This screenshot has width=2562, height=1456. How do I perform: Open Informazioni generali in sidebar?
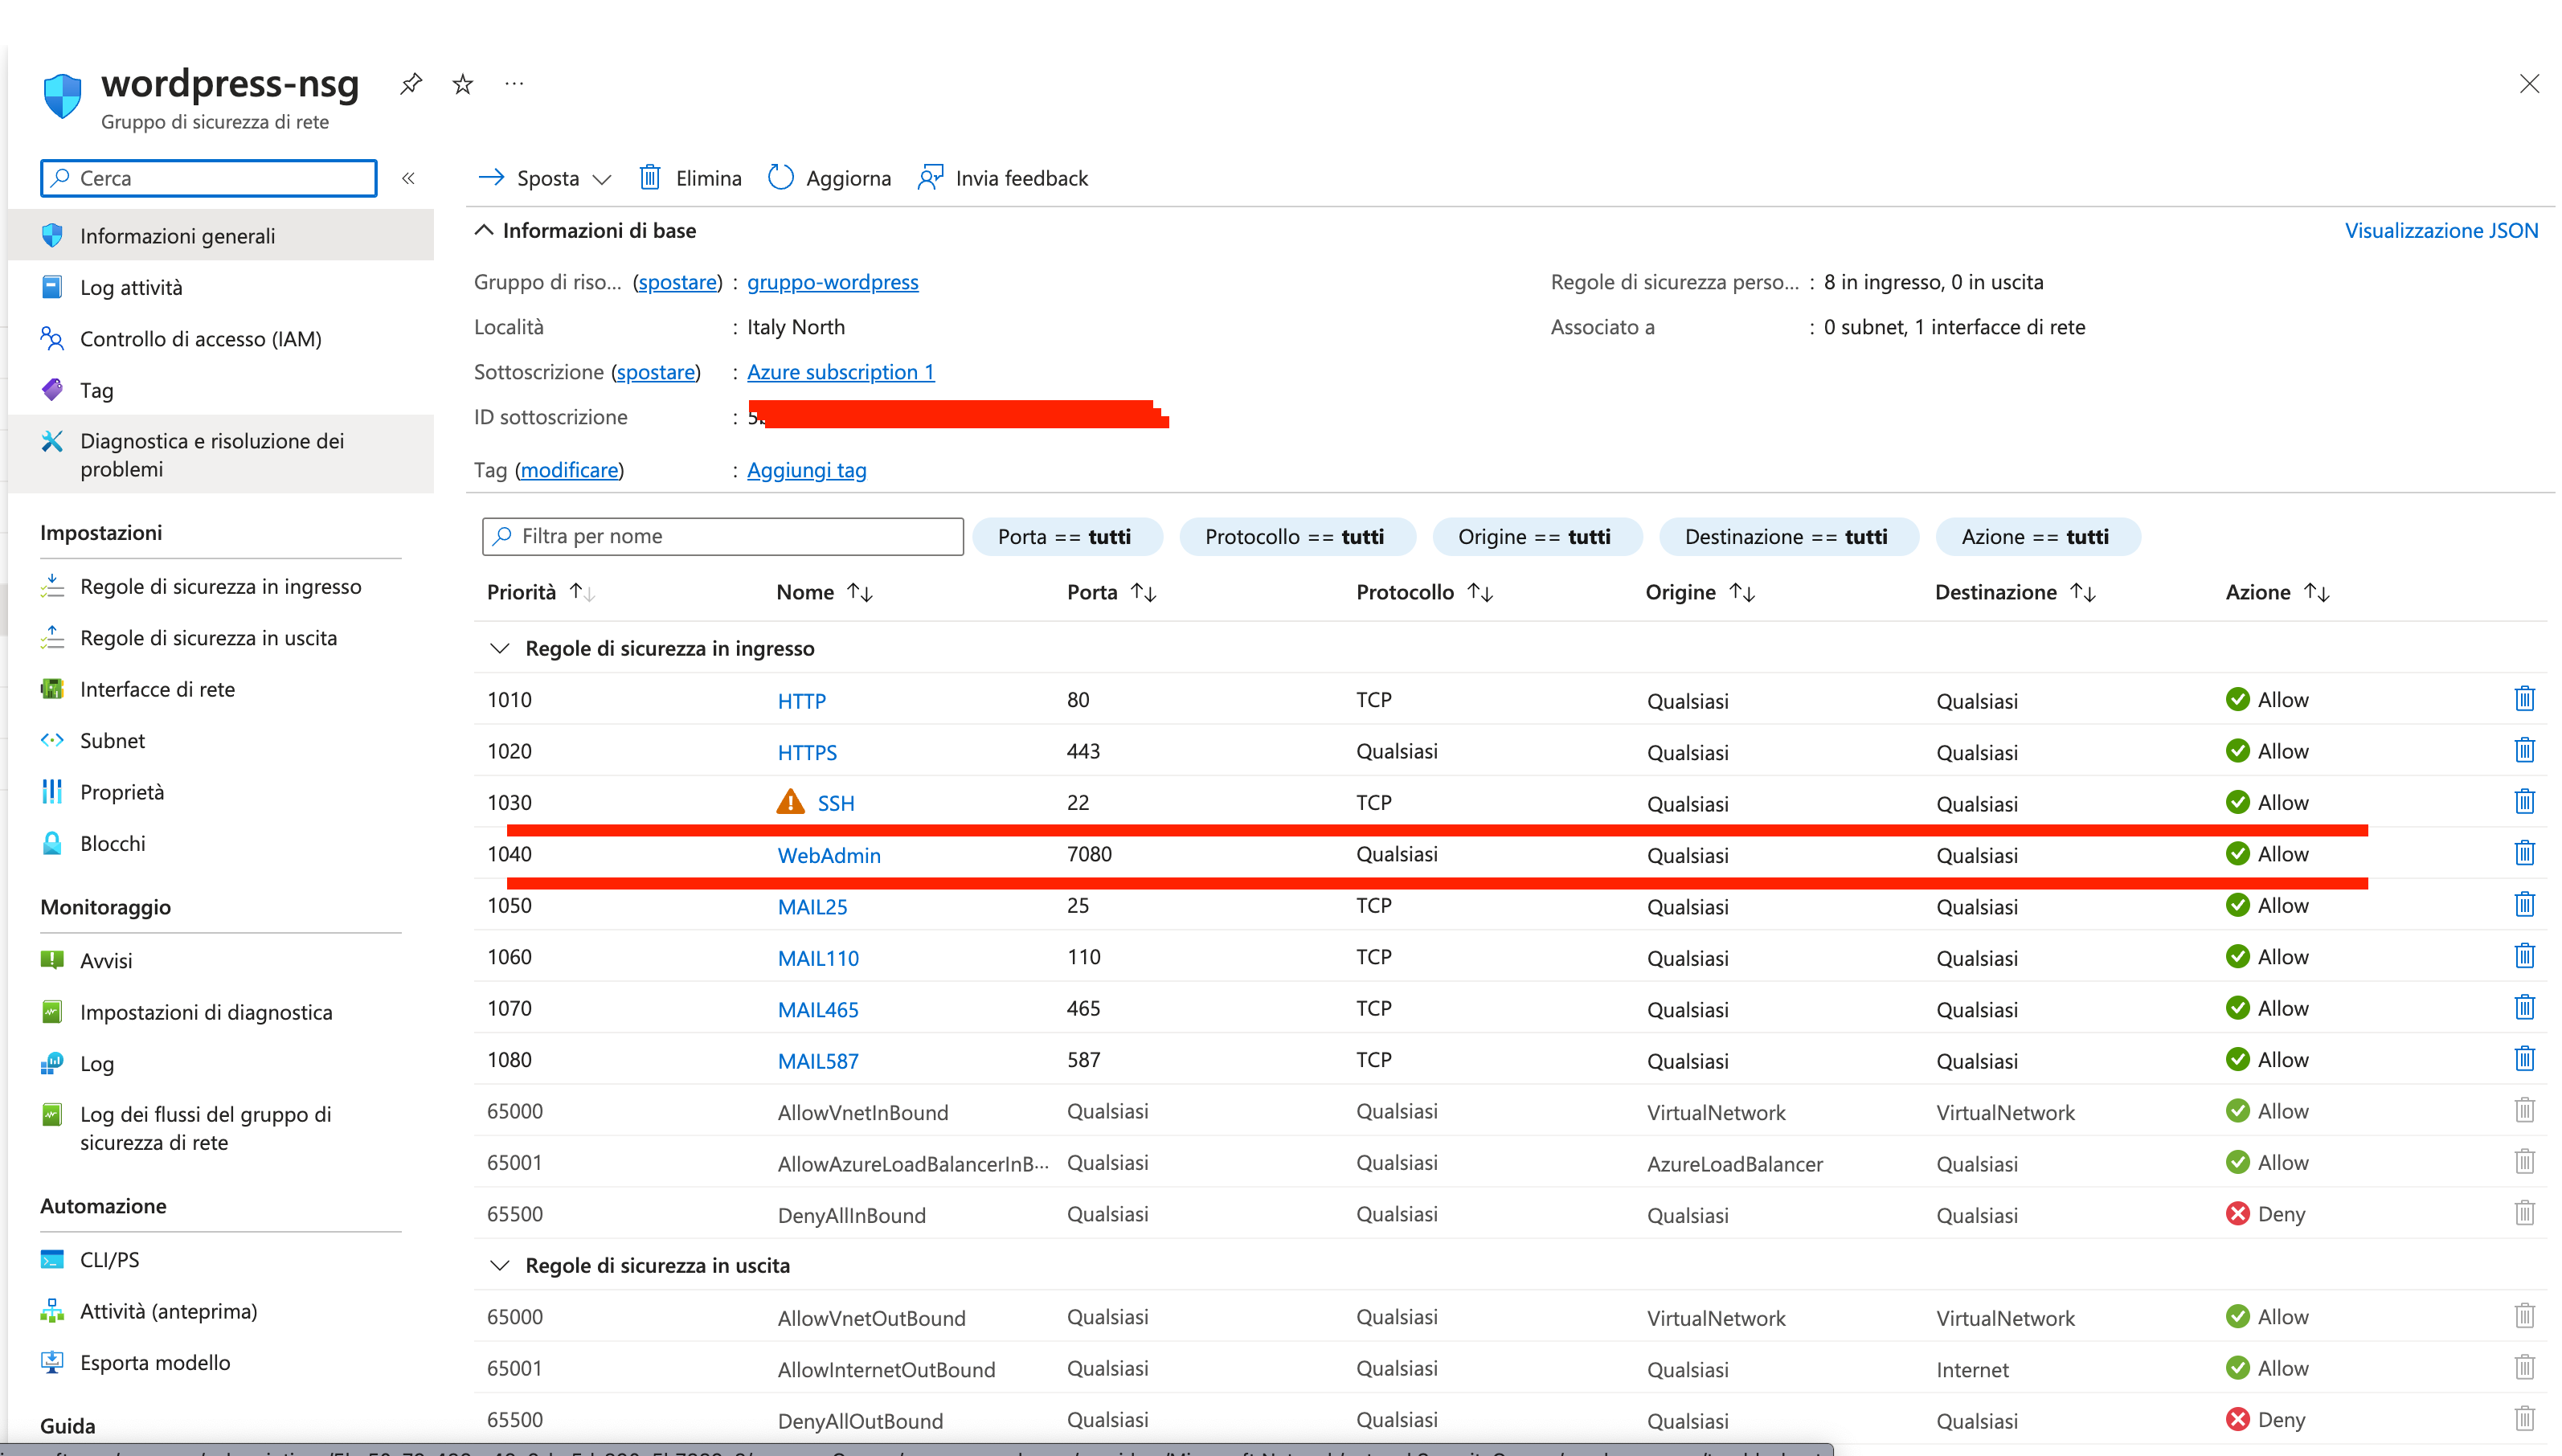pos(221,235)
